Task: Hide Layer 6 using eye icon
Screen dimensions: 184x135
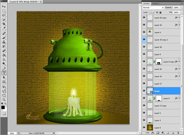Action: 144,32
